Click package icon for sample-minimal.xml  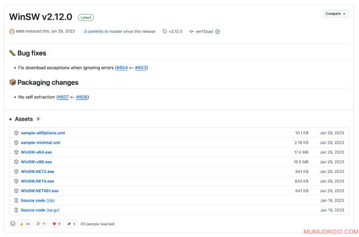tap(16, 143)
